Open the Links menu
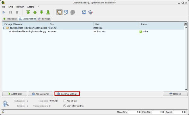The height and width of the screenshot is (115, 189). 11,7
